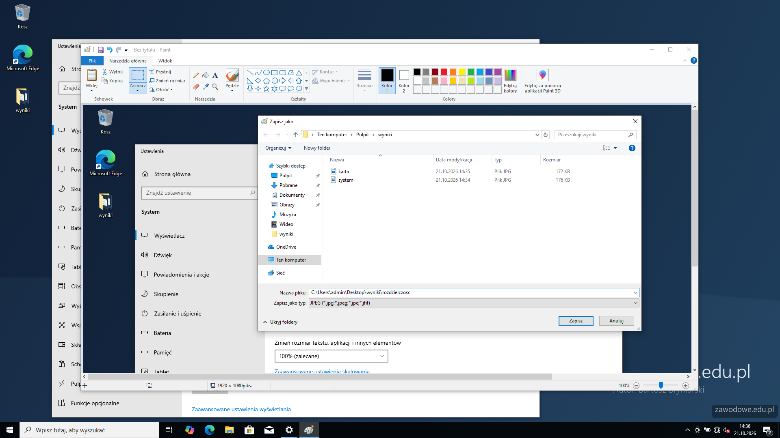Image resolution: width=780 pixels, height=438 pixels.
Task: Select the Narzędzia główne tab
Action: (128, 61)
